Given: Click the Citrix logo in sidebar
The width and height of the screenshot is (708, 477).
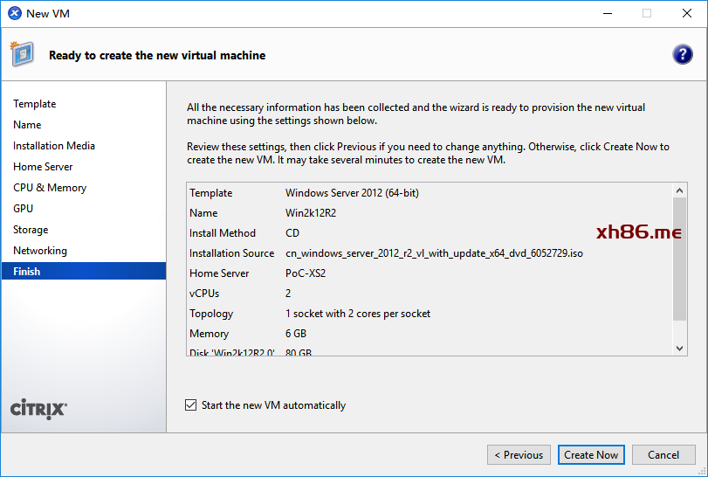Looking at the screenshot, I should pyautogui.click(x=38, y=408).
